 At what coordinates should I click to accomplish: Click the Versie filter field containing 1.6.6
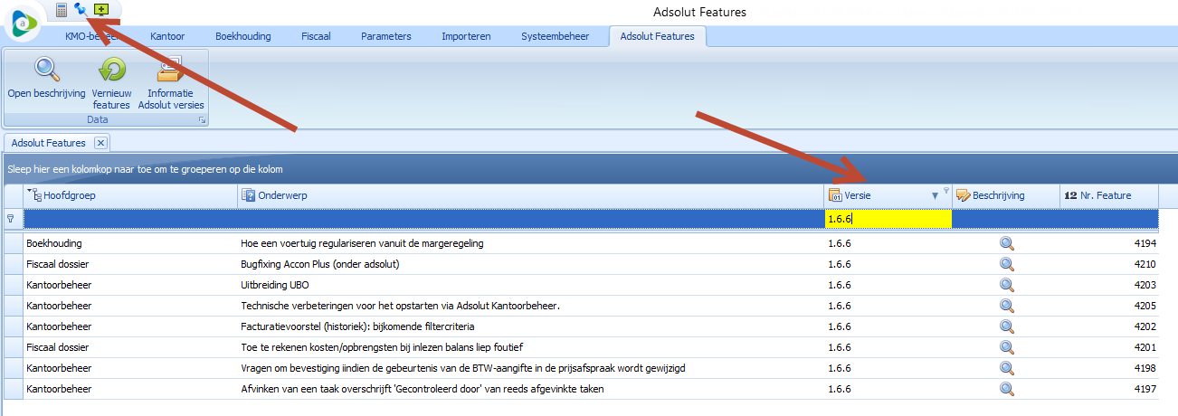tap(887, 219)
